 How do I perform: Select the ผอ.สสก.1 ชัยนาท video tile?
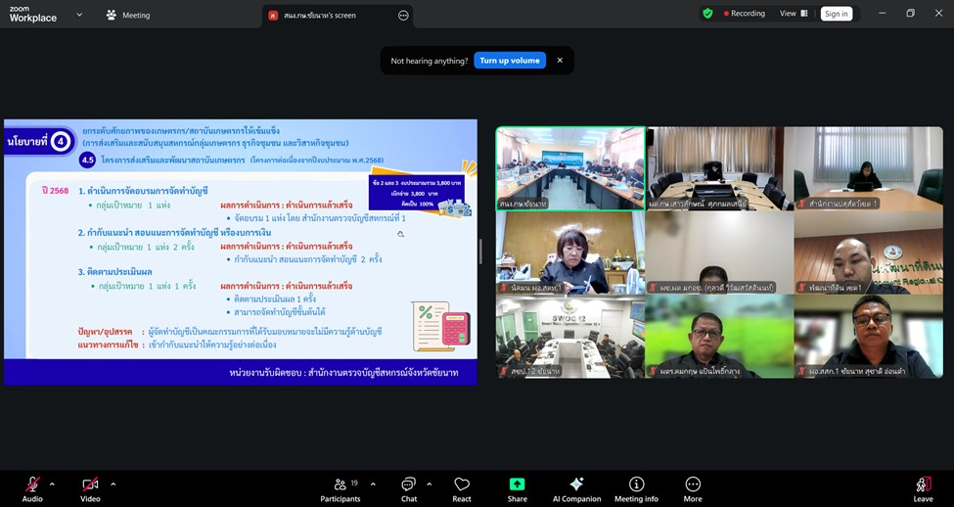point(868,337)
